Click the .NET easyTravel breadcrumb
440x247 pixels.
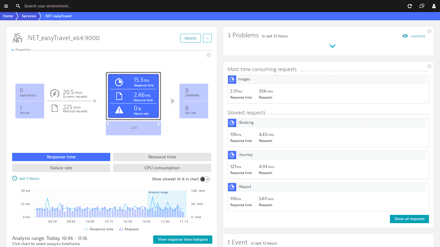tap(58, 16)
